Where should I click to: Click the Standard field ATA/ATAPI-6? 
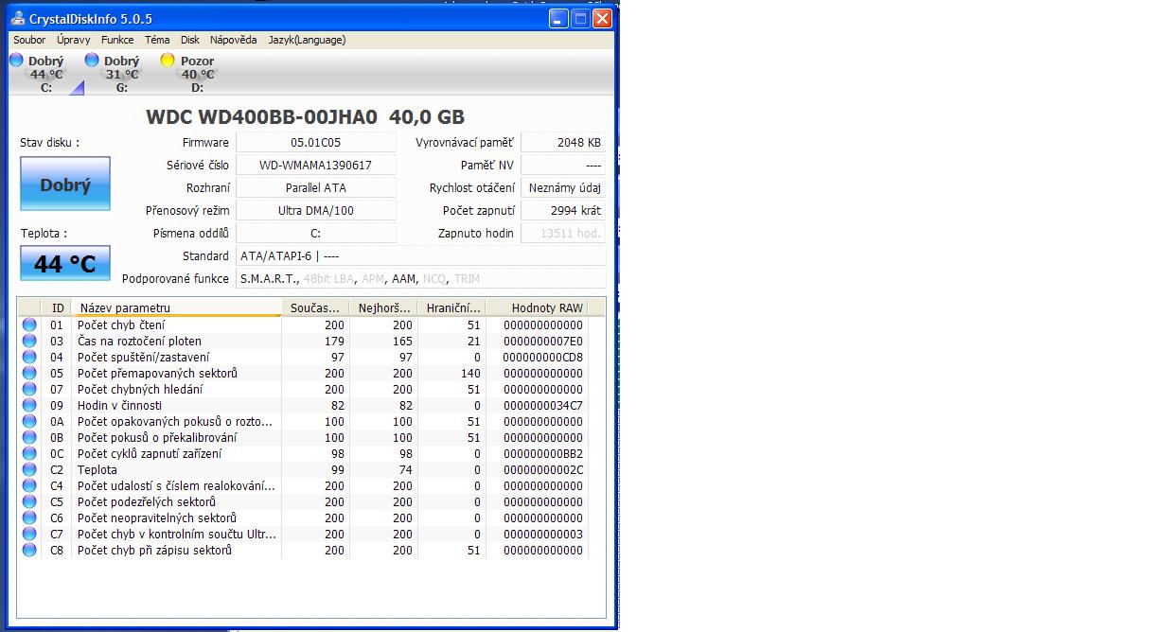click(421, 256)
